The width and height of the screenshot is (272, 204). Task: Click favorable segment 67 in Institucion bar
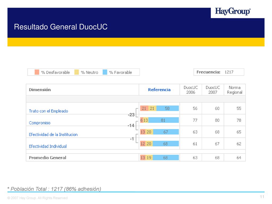coord(166,132)
